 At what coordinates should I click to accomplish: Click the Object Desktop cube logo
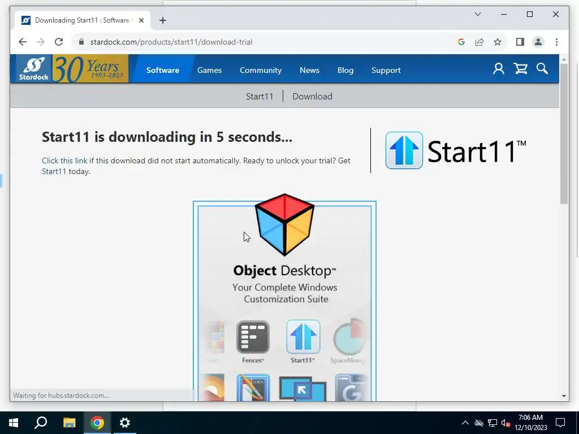(x=284, y=224)
